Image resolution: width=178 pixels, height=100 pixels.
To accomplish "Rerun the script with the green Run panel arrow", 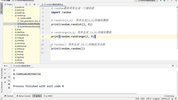I will pyautogui.click(x=5, y=70).
